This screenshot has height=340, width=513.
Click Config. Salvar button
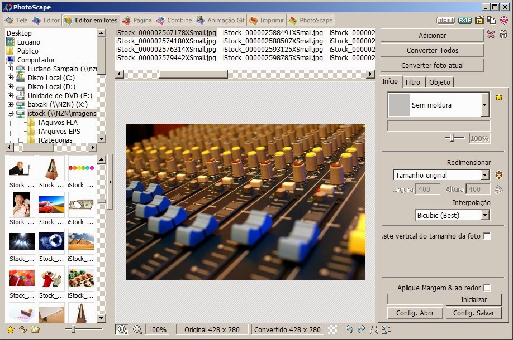point(473,313)
